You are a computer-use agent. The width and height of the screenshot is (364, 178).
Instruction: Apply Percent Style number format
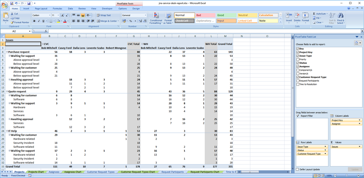click(131, 21)
